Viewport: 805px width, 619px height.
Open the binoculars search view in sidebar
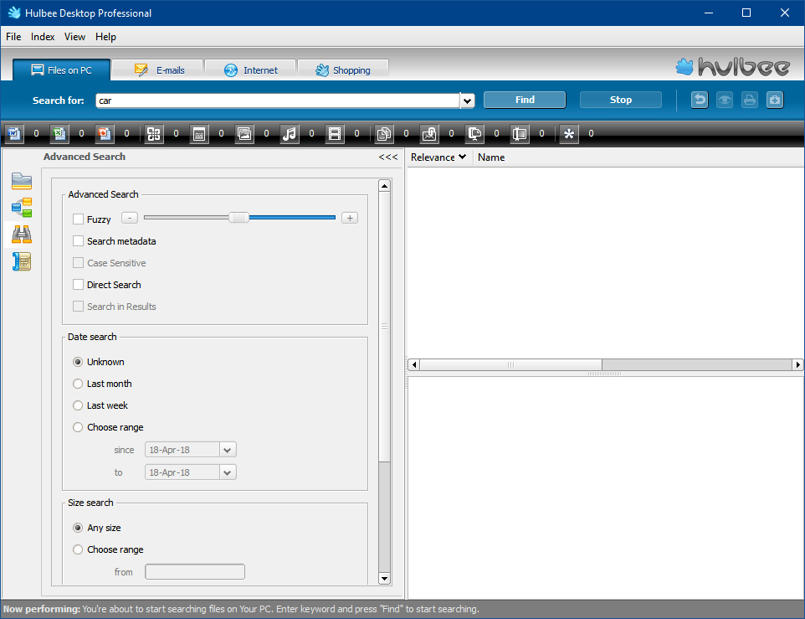tap(22, 235)
